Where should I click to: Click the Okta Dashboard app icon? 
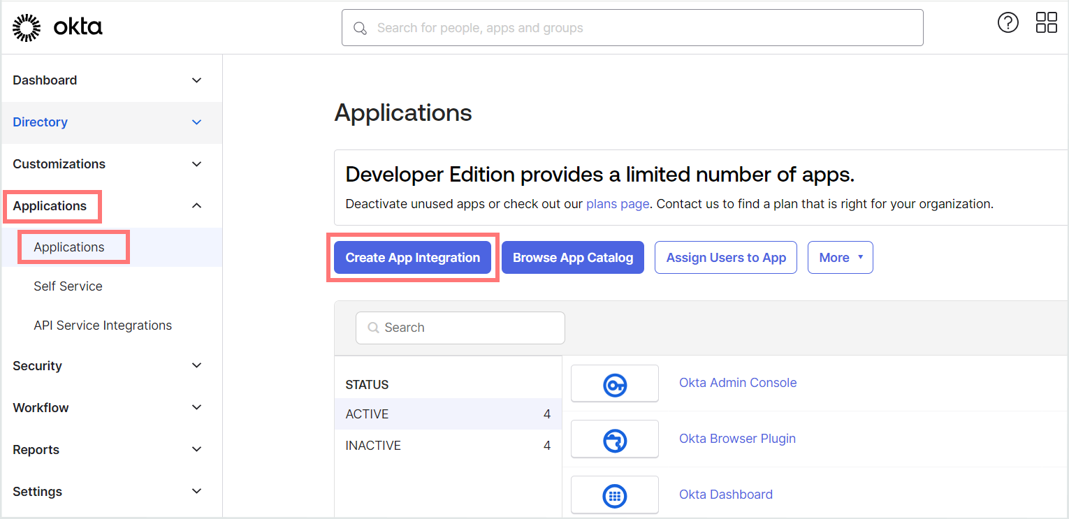pos(615,495)
